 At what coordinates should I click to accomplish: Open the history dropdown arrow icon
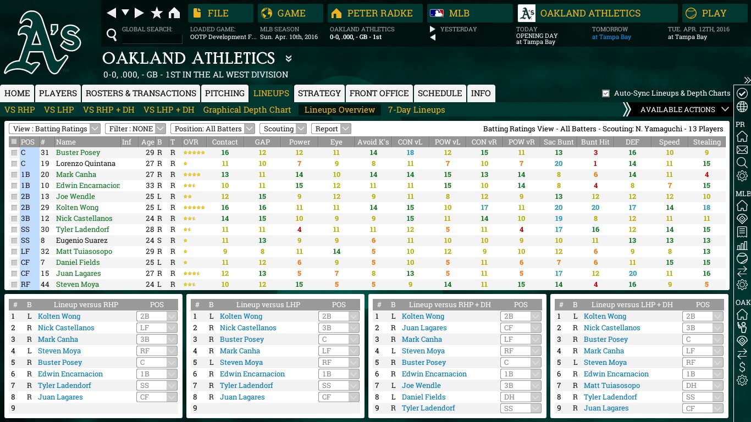125,13
